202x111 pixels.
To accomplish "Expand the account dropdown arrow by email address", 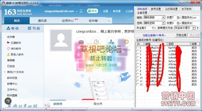I will point(77,11).
